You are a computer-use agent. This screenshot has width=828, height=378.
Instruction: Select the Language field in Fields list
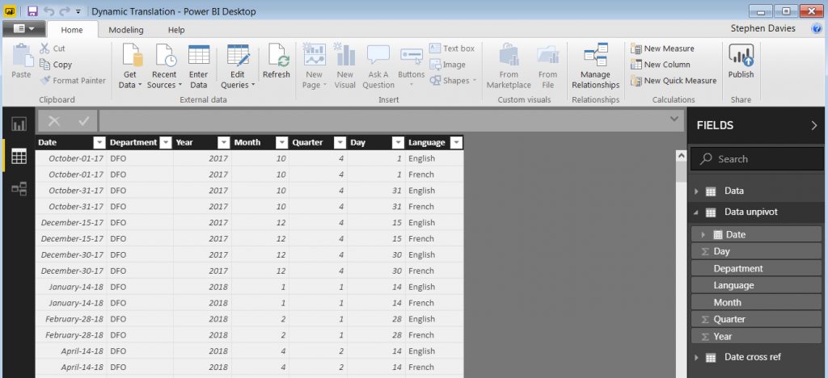(x=733, y=285)
